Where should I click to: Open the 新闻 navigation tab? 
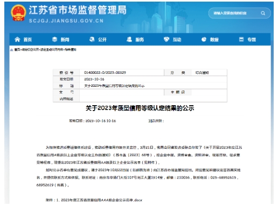click(x=65, y=39)
